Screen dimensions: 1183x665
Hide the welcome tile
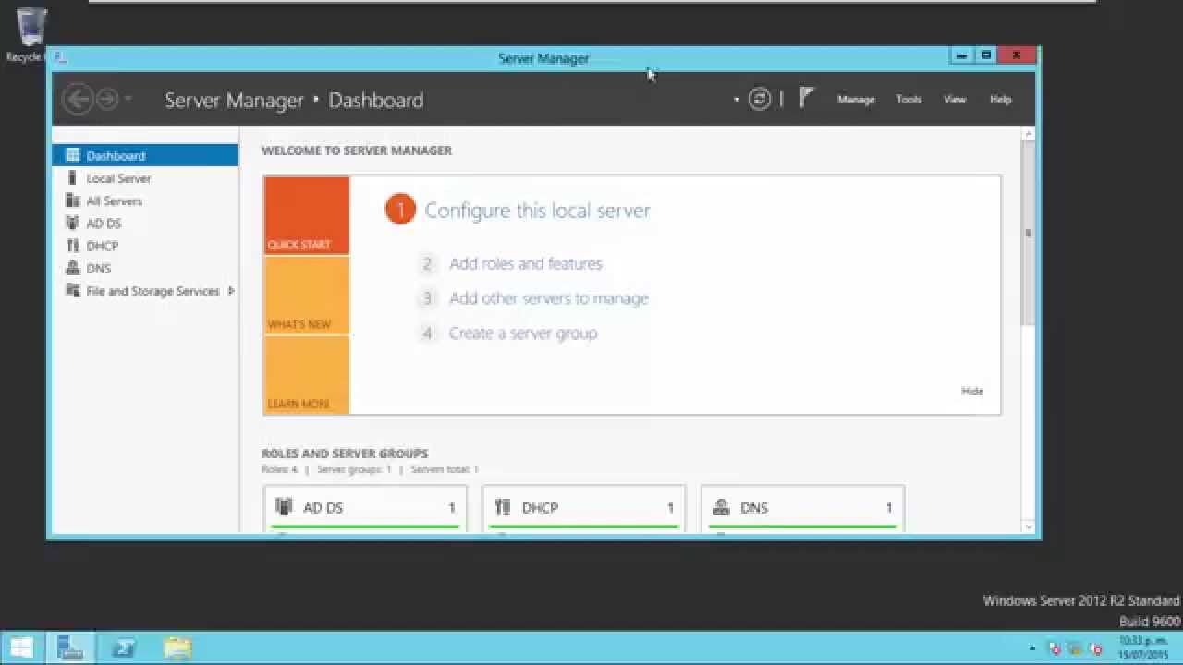tap(972, 391)
